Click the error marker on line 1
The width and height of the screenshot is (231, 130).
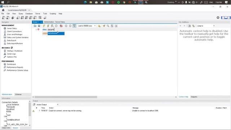39,30
